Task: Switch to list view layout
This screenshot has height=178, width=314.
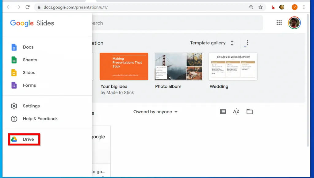Action: [223, 112]
